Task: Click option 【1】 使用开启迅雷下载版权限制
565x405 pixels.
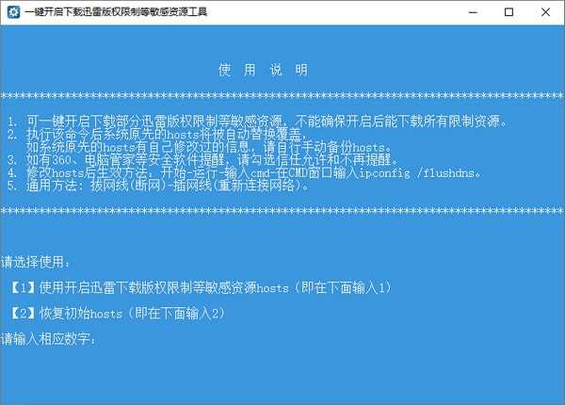Action: pos(202,287)
